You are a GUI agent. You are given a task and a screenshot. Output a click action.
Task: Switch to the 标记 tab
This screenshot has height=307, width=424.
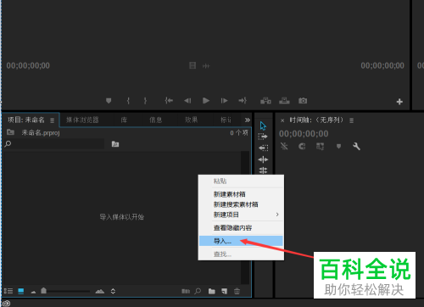click(x=226, y=120)
